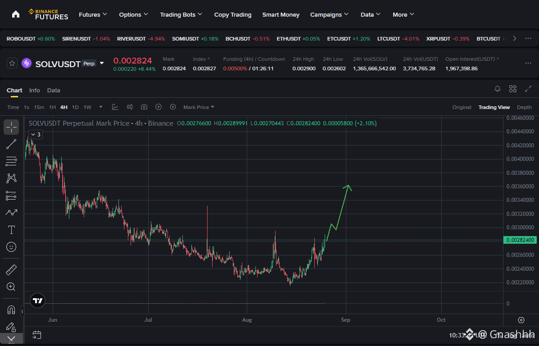Viewport: 539px width, 346px height.
Task: Select the 1H timeframe
Action: point(52,107)
